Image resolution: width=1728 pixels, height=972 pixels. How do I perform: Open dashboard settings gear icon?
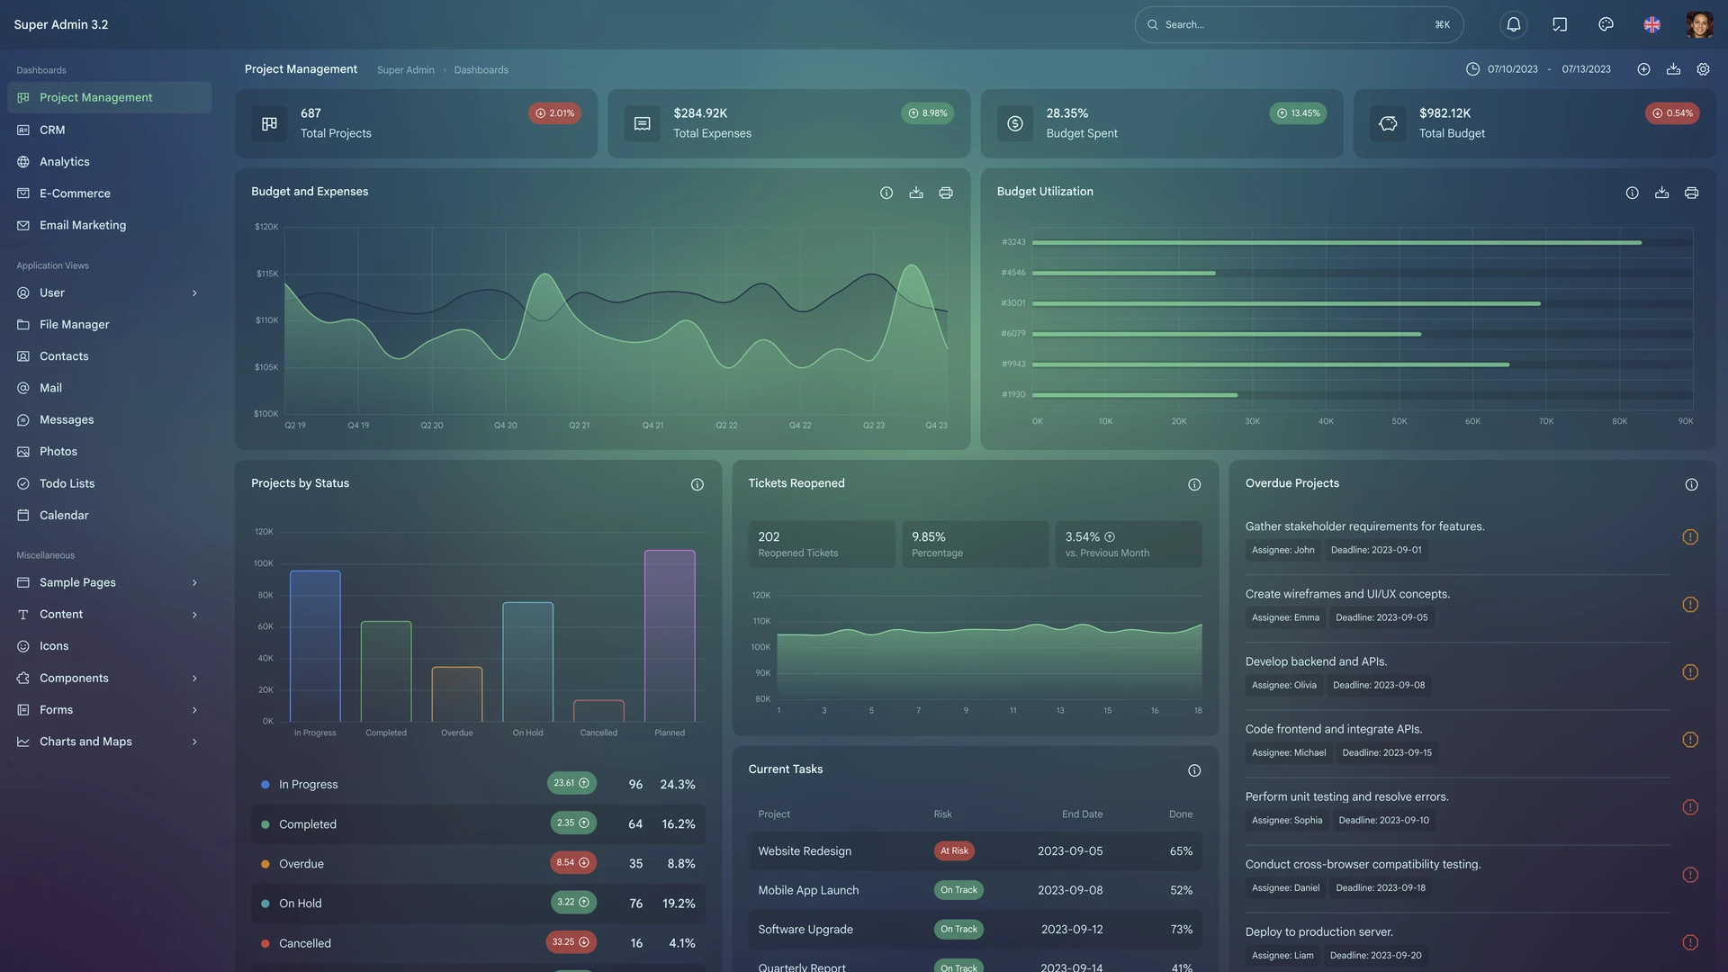click(x=1703, y=69)
